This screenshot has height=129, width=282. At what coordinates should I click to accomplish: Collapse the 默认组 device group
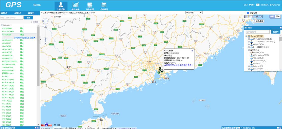2,25
